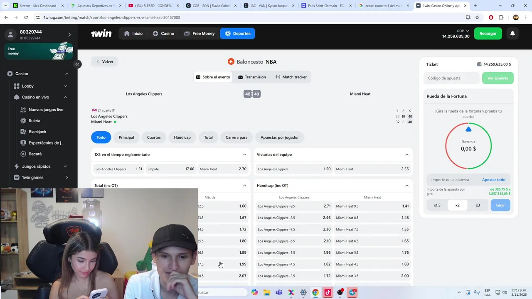Open 1win games submenu arrow
The image size is (532, 299).
(x=67, y=178)
